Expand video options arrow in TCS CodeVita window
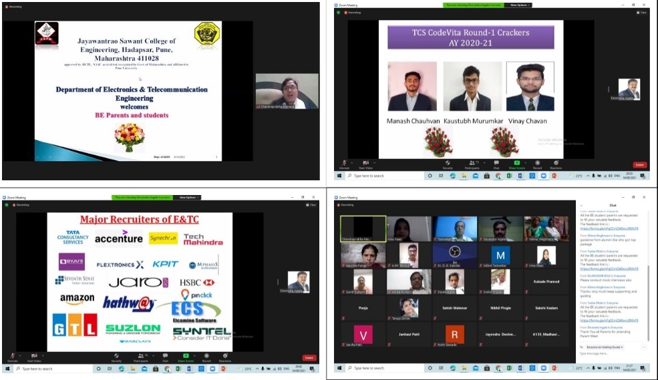Image resolution: width=658 pixels, height=380 pixels. point(374,163)
